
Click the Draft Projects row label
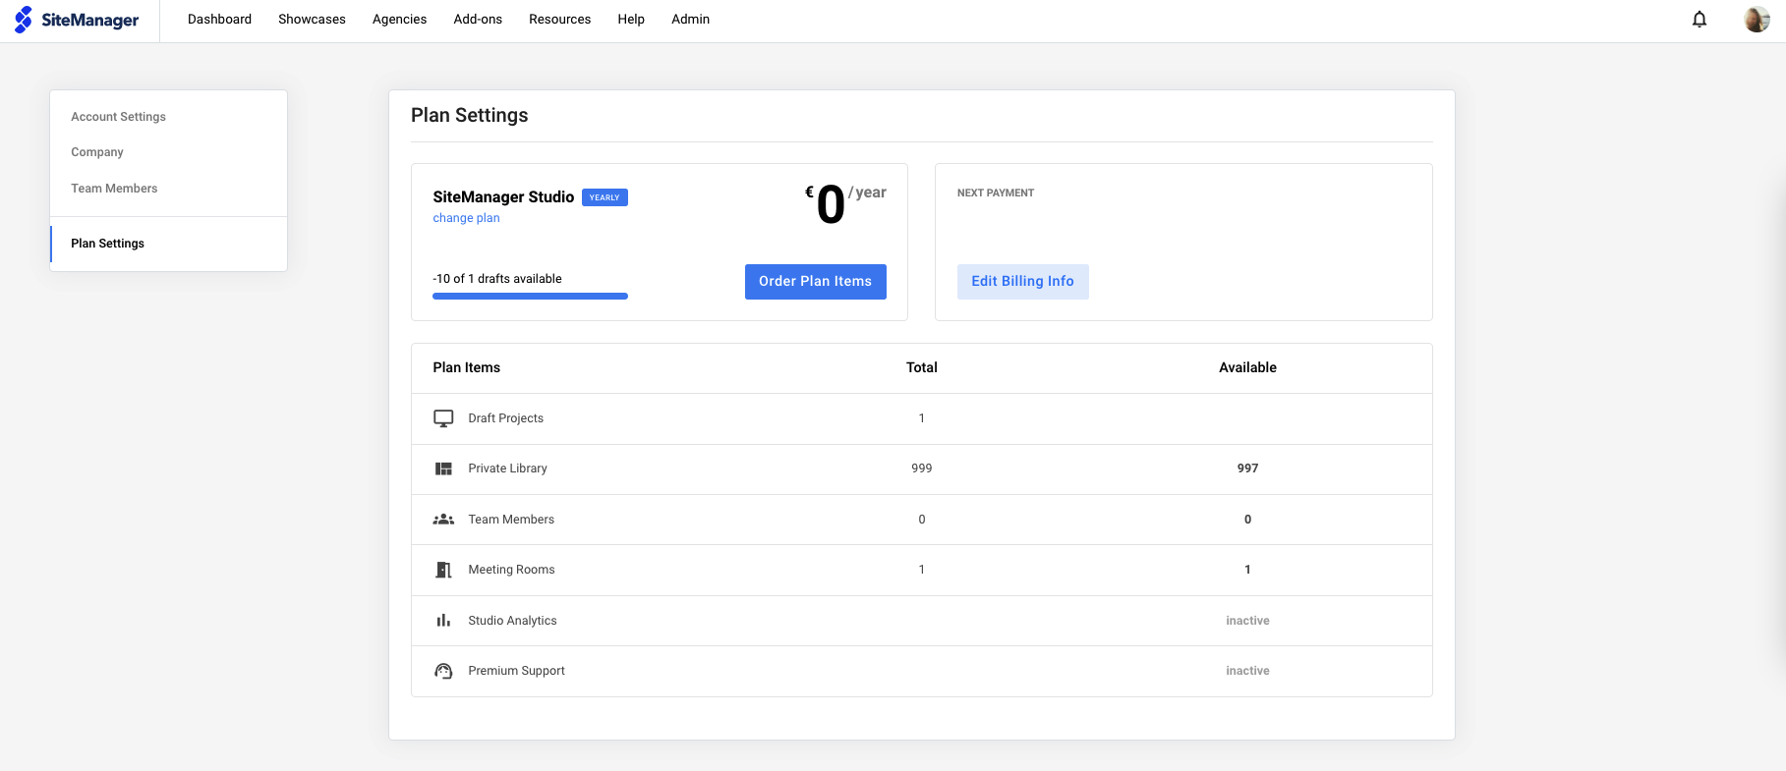tap(505, 418)
